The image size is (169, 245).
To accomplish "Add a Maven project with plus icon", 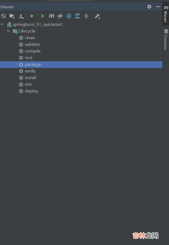I will [32, 16].
